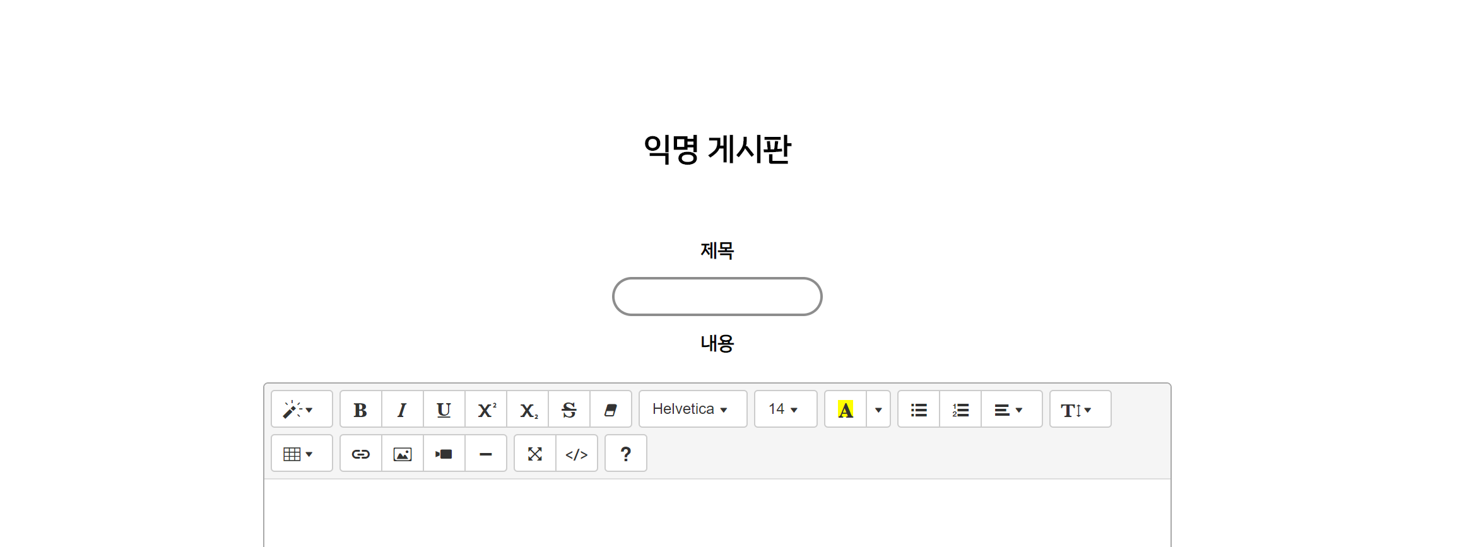Insert a picture with the image icon
Viewport: 1474px width, 547px height.
[402, 454]
